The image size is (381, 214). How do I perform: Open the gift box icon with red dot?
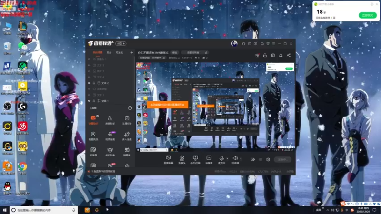click(257, 55)
